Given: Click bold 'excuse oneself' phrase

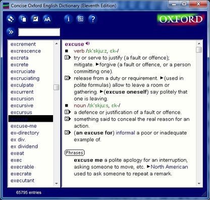Looking at the screenshot, I should [x=126, y=92].
